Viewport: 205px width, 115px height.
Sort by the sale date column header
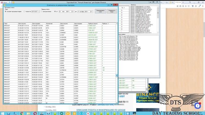tap(39, 24)
